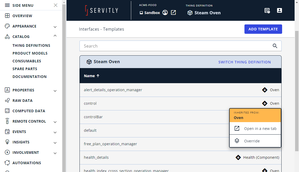
Task: Open the user profile icon
Action: [x=279, y=10]
